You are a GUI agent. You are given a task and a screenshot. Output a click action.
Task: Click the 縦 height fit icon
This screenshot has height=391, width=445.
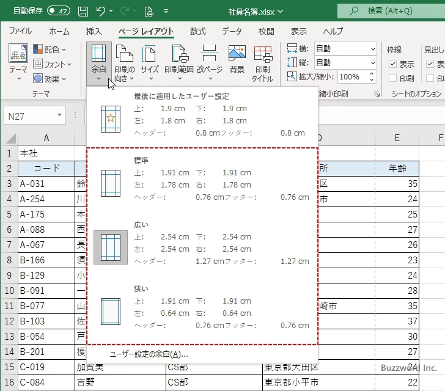pos(292,62)
